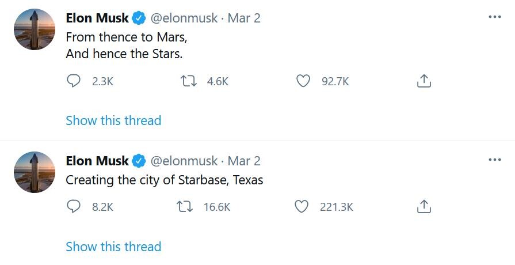Open tweet text 'Creating the city of Starbase, Texas'
This screenshot has height=265, width=515.
click(x=164, y=180)
